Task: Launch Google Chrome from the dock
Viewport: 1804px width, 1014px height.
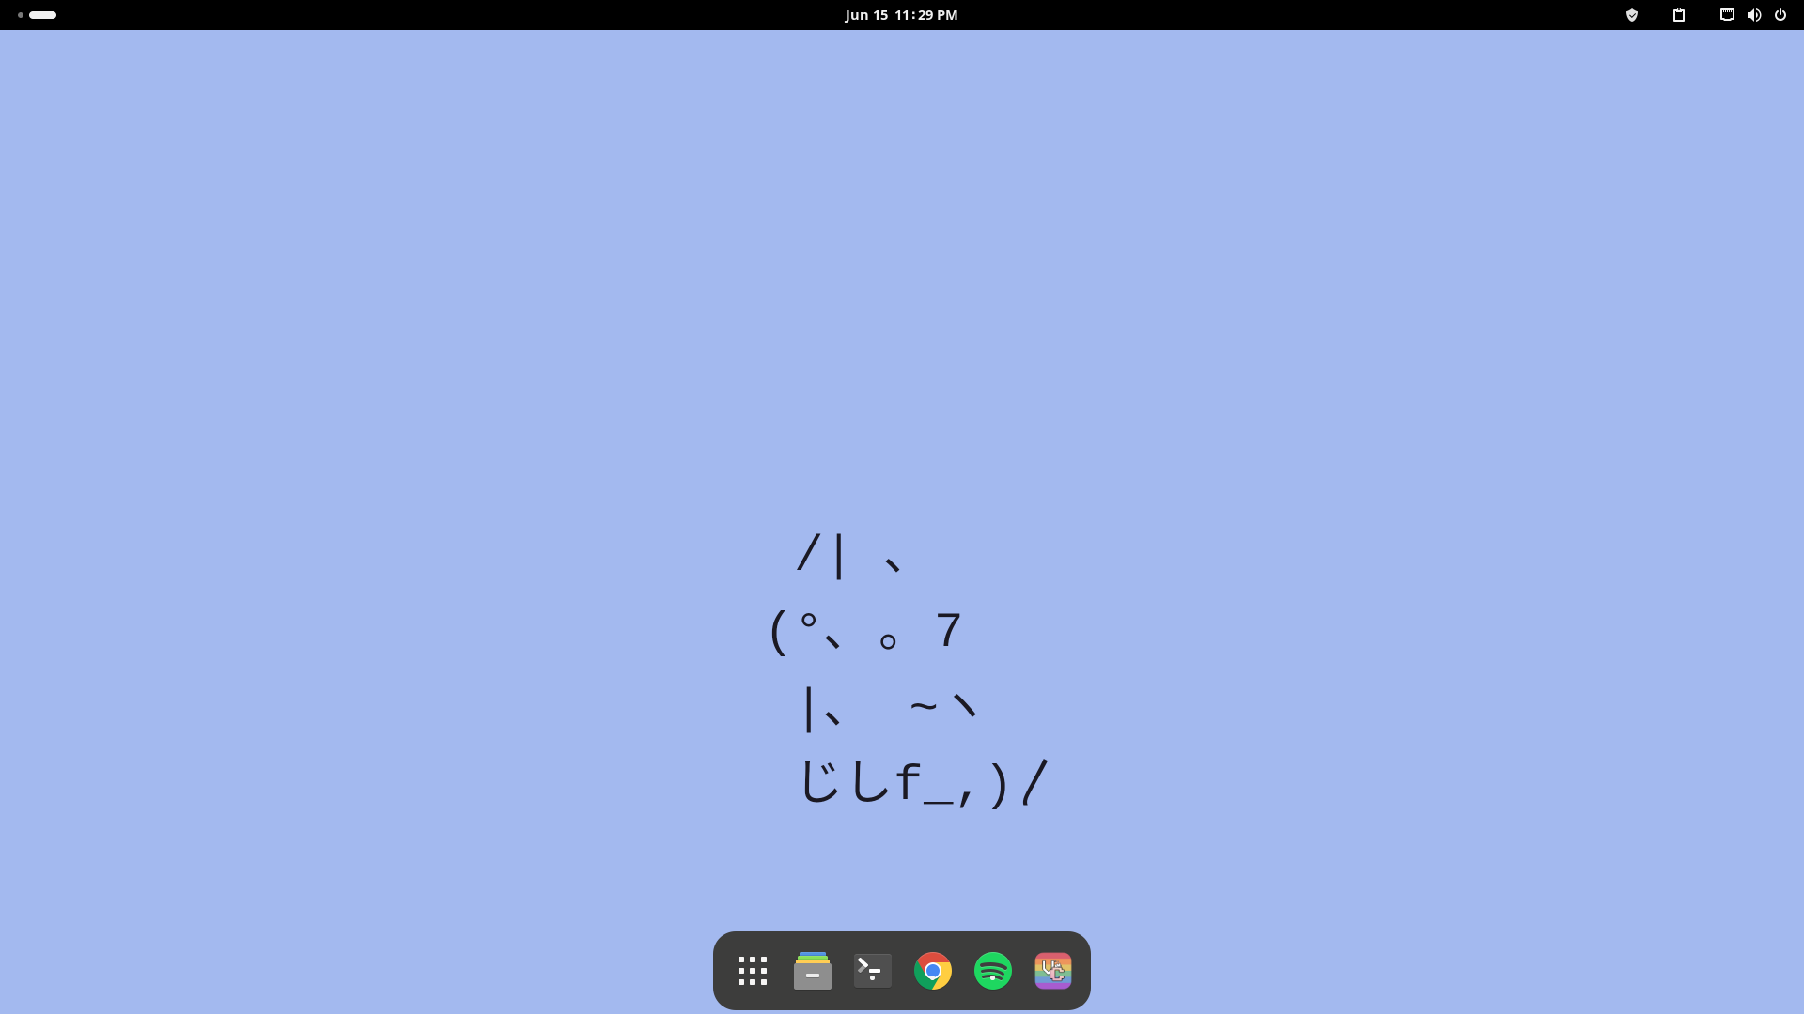Action: pos(933,971)
